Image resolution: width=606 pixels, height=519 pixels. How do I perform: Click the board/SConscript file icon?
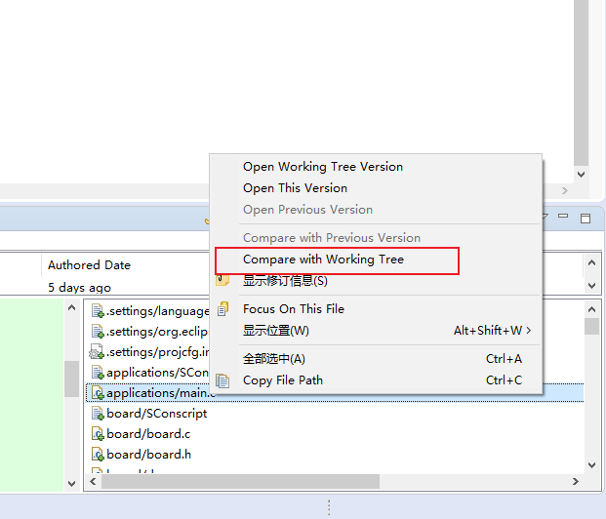(98, 414)
